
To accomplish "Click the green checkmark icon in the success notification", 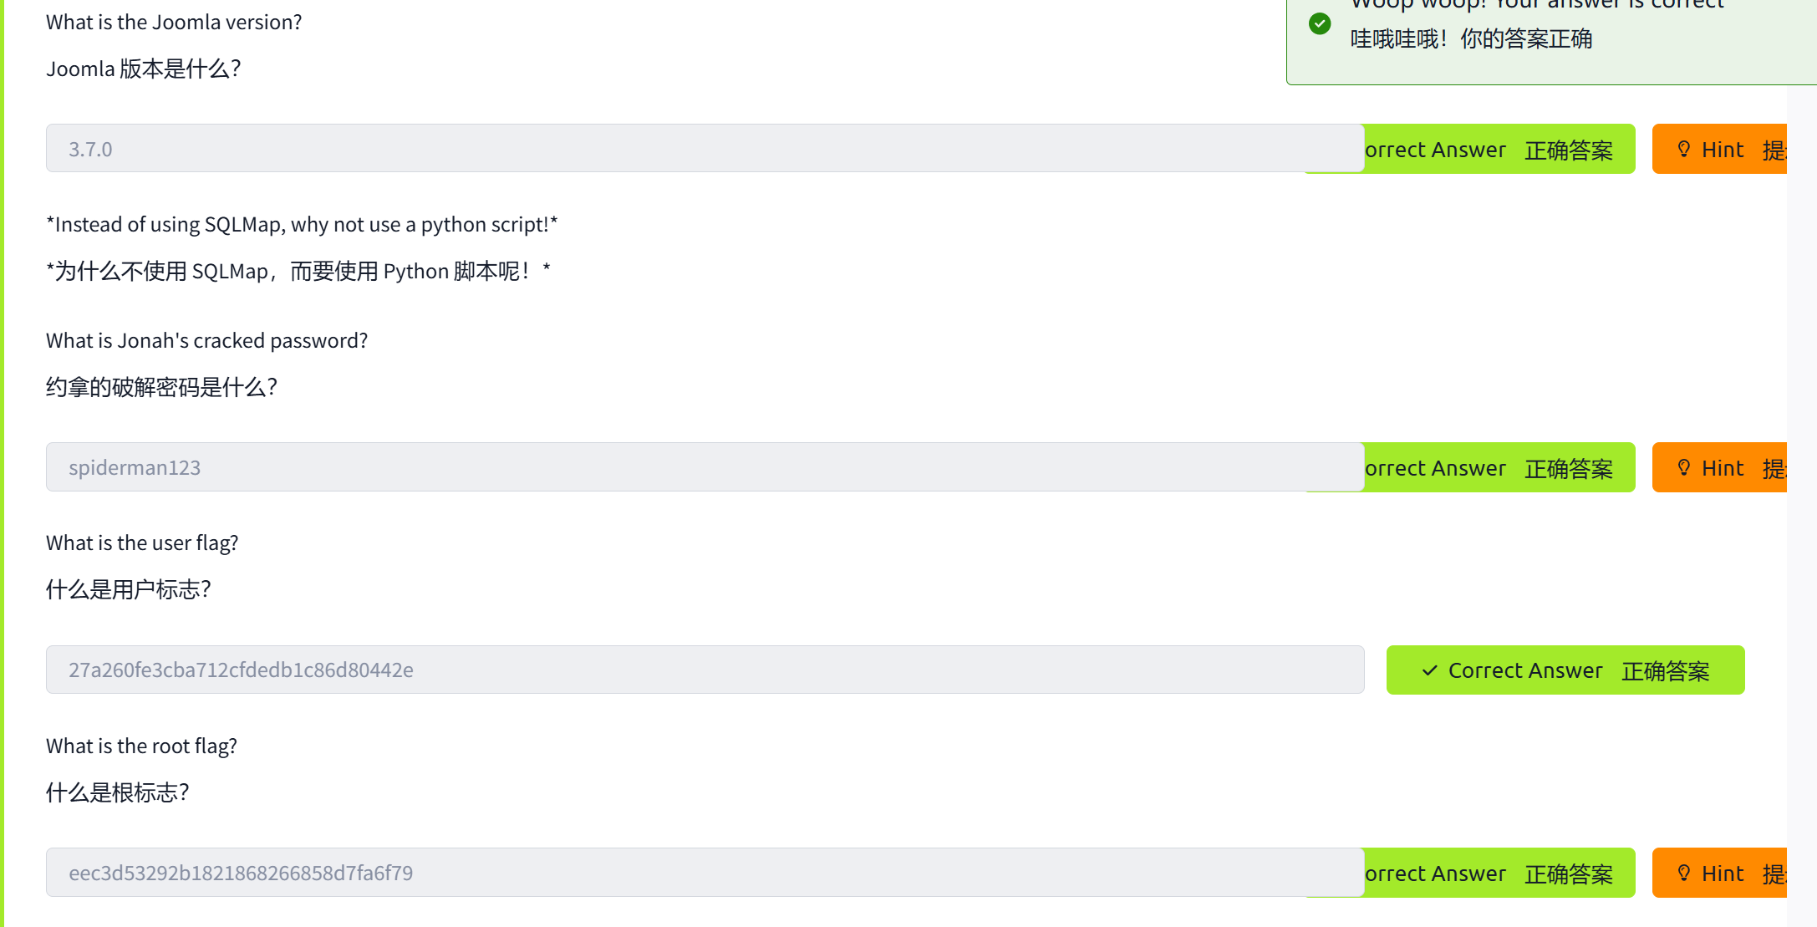I will coord(1320,23).
